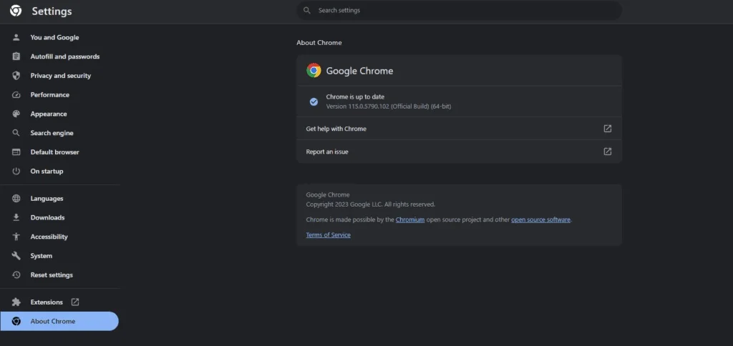Click the Downloads arrow icon
Viewport: 733px width, 346px height.
click(x=16, y=217)
